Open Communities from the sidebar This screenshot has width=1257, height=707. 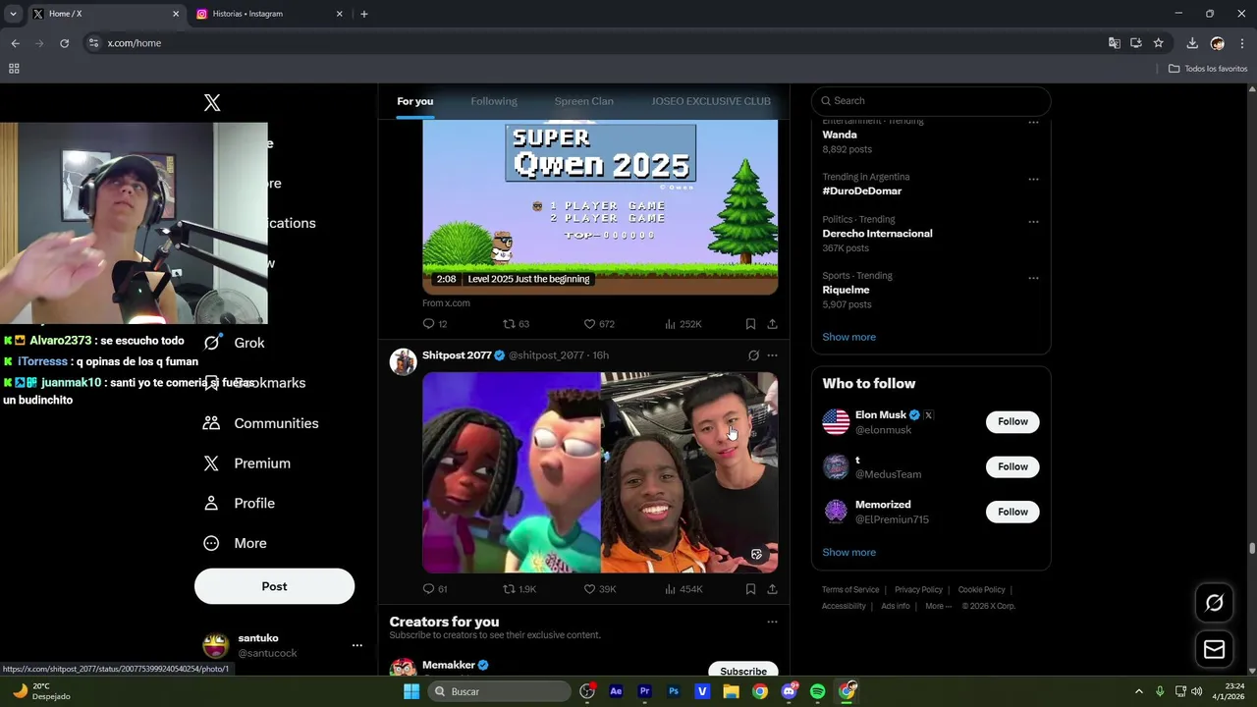coord(260,423)
